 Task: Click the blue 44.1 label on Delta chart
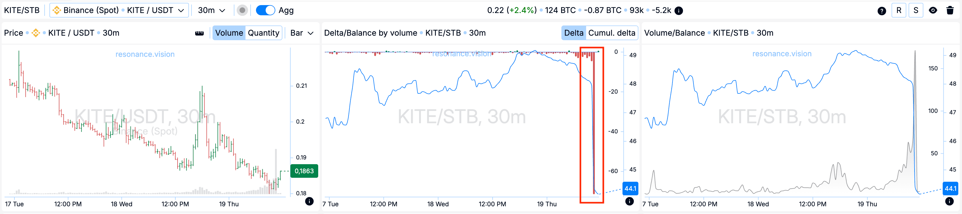tap(630, 189)
